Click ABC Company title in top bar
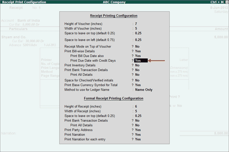The image size is (229, 152). [114, 2]
